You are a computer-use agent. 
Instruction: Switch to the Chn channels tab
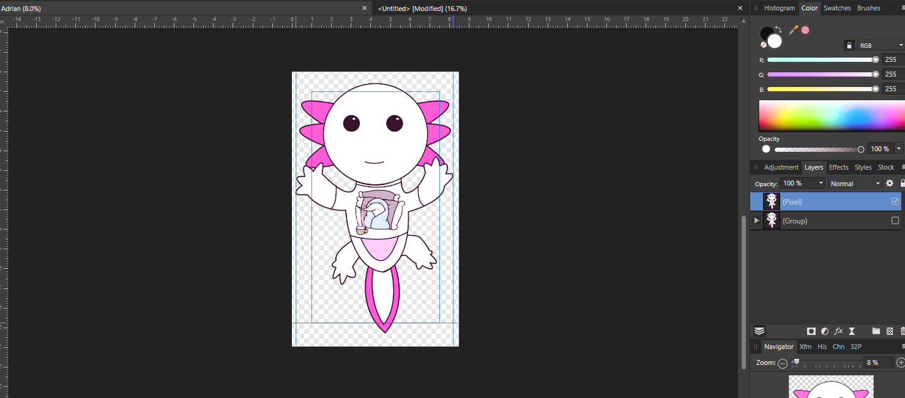(x=838, y=347)
